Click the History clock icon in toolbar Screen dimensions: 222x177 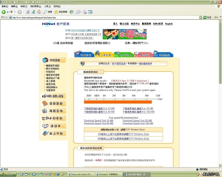pyautogui.click(x=71, y=12)
